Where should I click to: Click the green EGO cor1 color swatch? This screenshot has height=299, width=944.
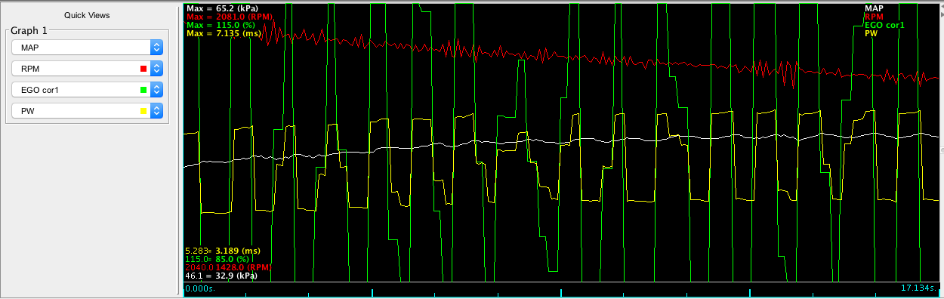pos(143,90)
